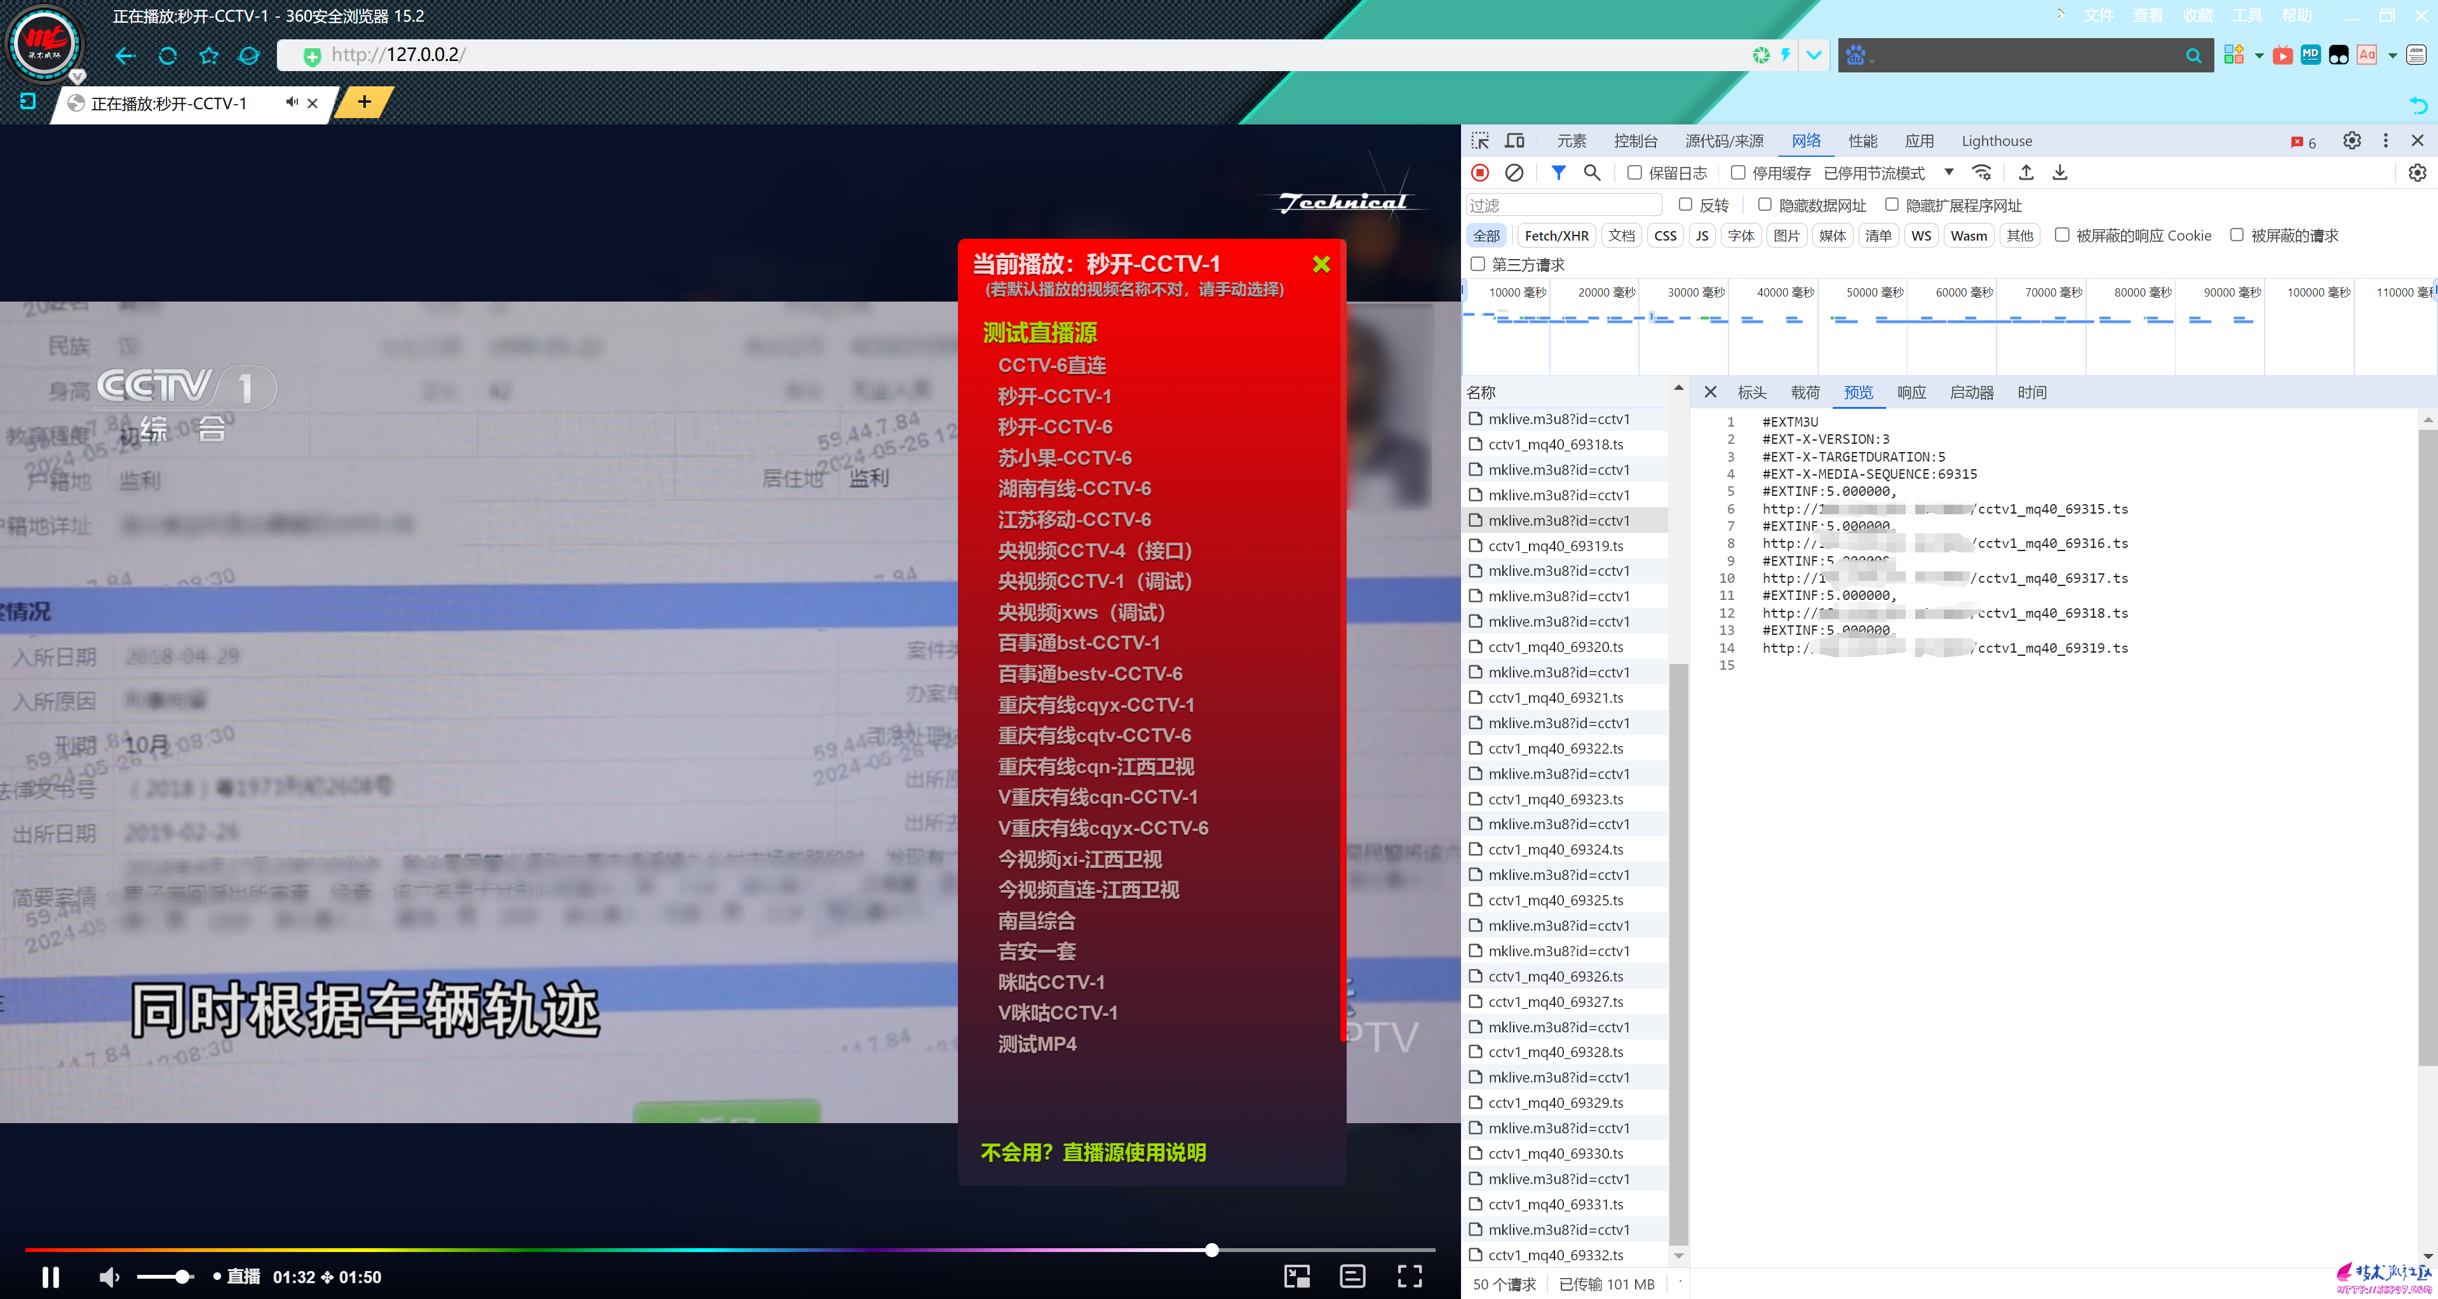Close the red channel list popup
Image resolution: width=2438 pixels, height=1299 pixels.
tap(1321, 264)
